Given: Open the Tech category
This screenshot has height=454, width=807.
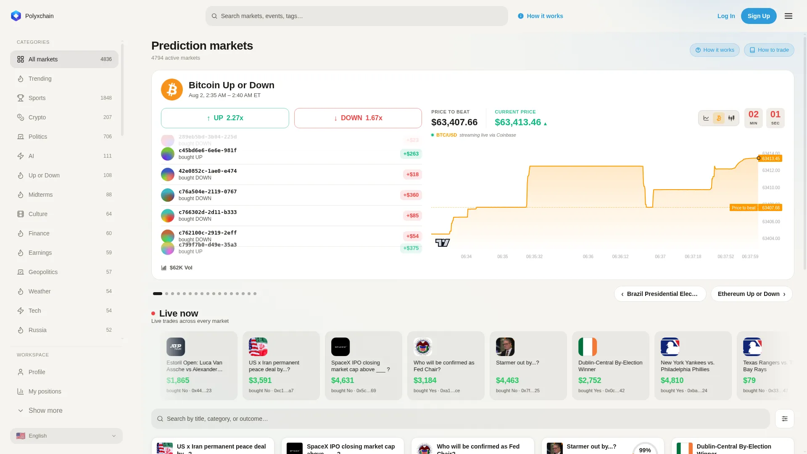Looking at the screenshot, I should coord(64,311).
